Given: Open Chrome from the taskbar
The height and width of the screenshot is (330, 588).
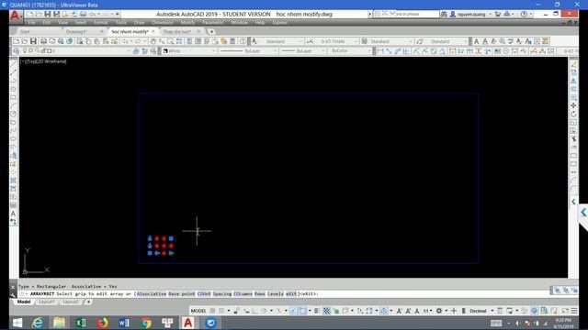Looking at the screenshot, I should [x=146, y=323].
